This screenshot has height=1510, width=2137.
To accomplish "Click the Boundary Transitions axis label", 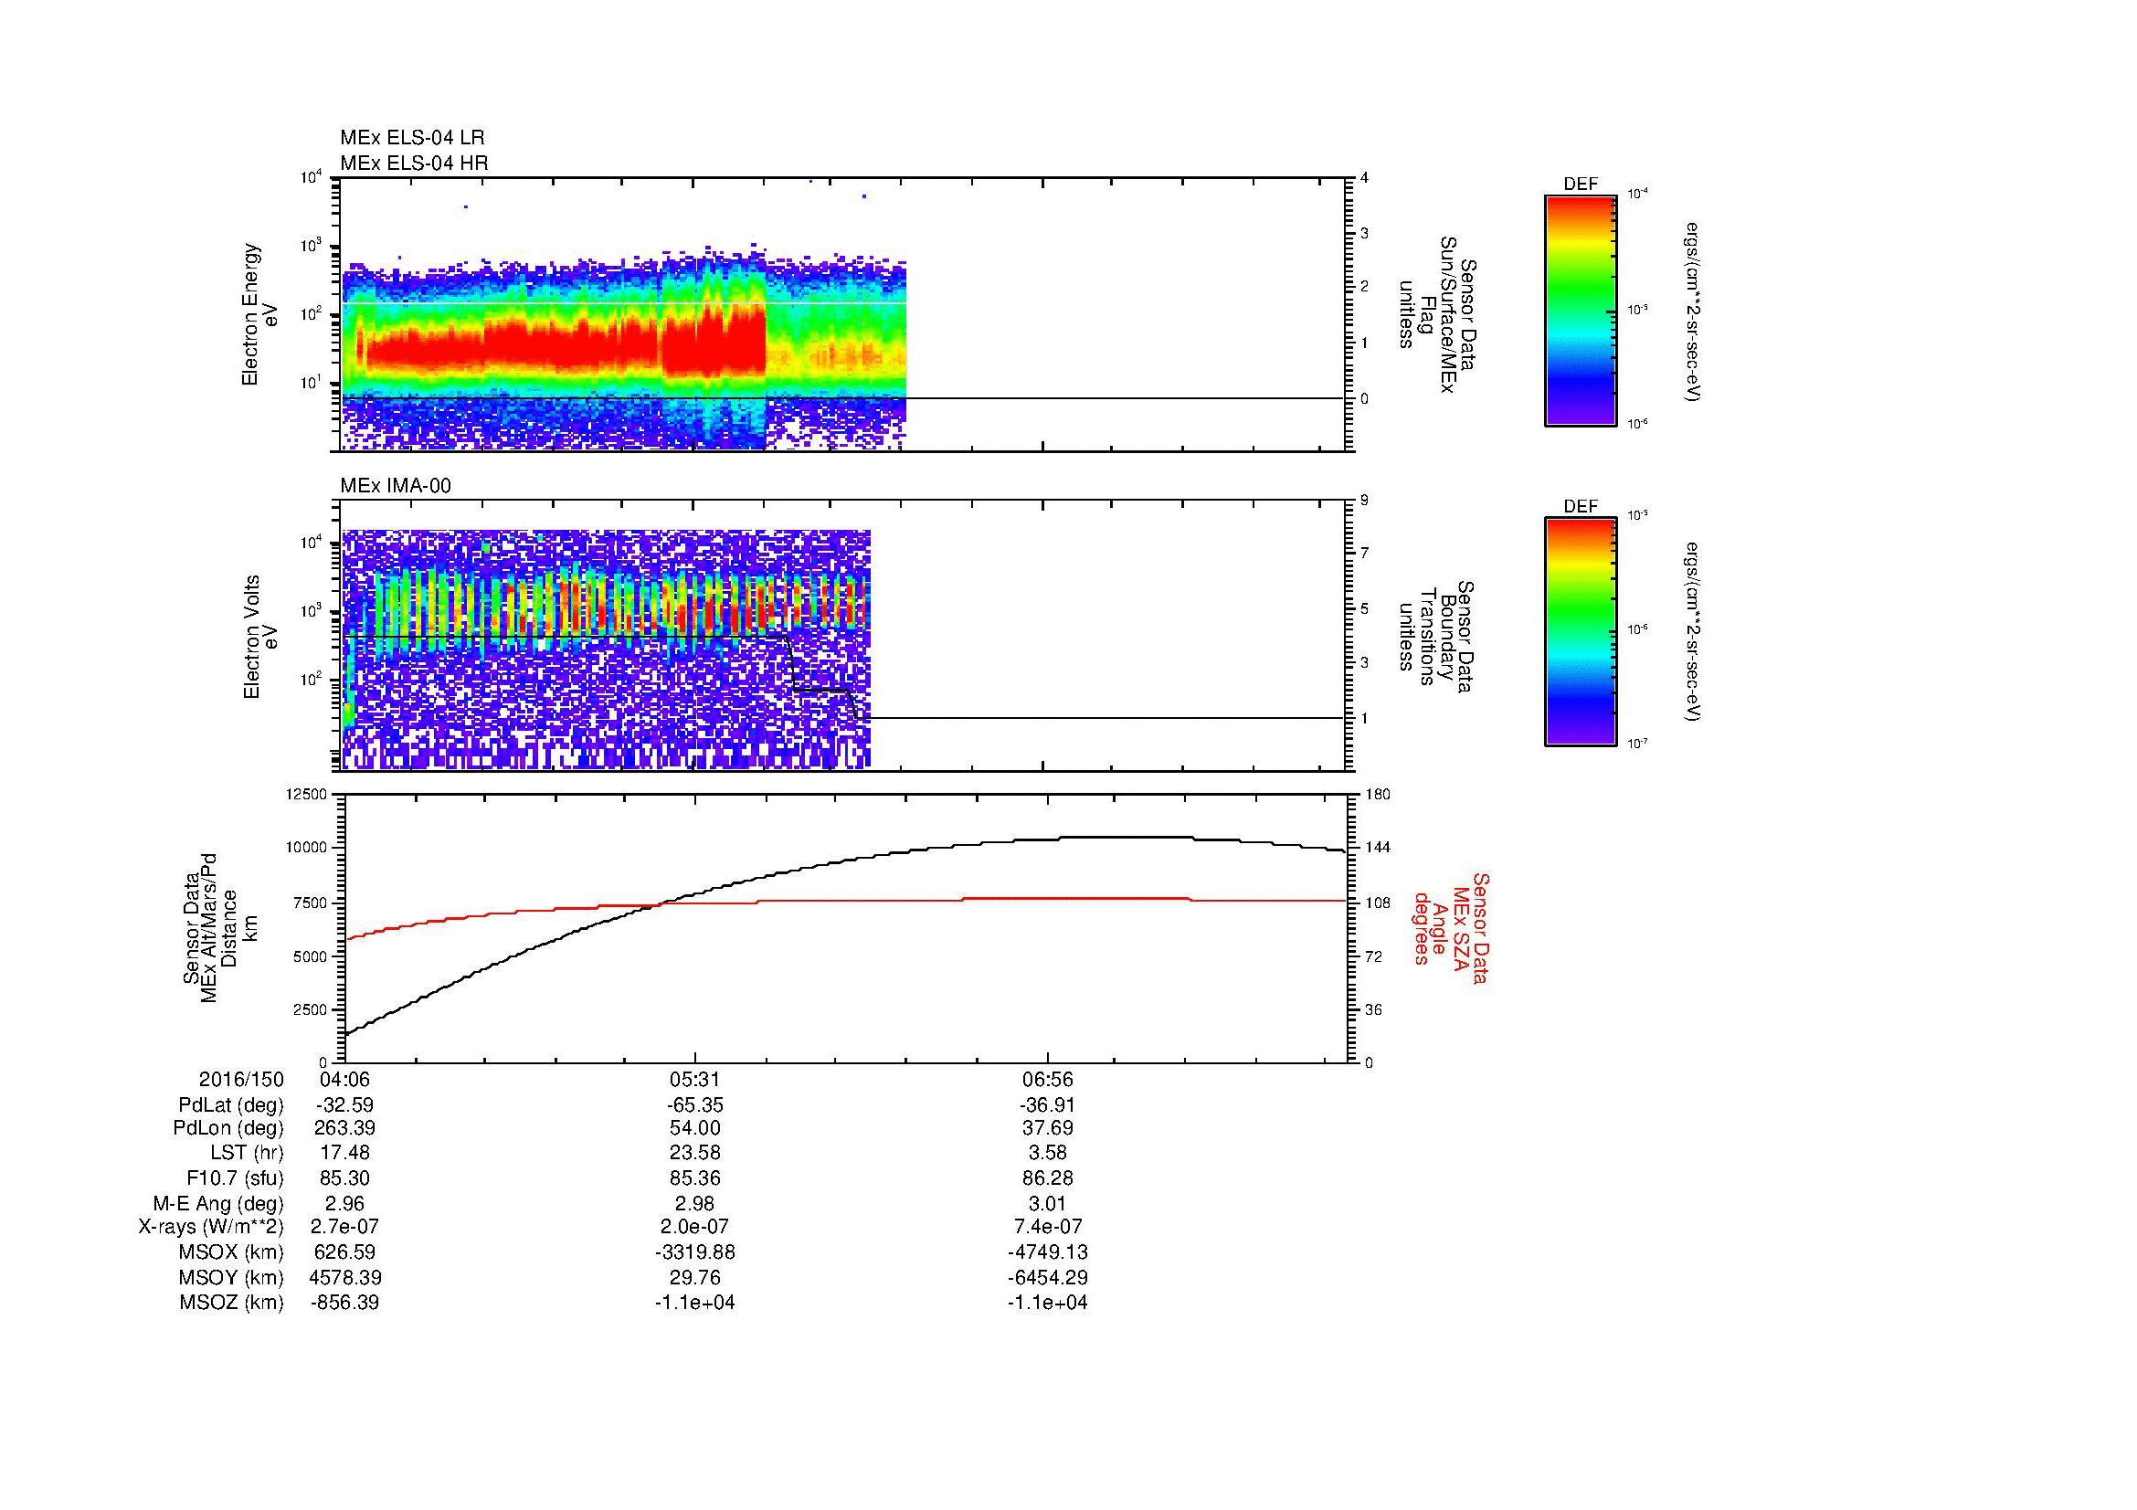I will click(1437, 637).
